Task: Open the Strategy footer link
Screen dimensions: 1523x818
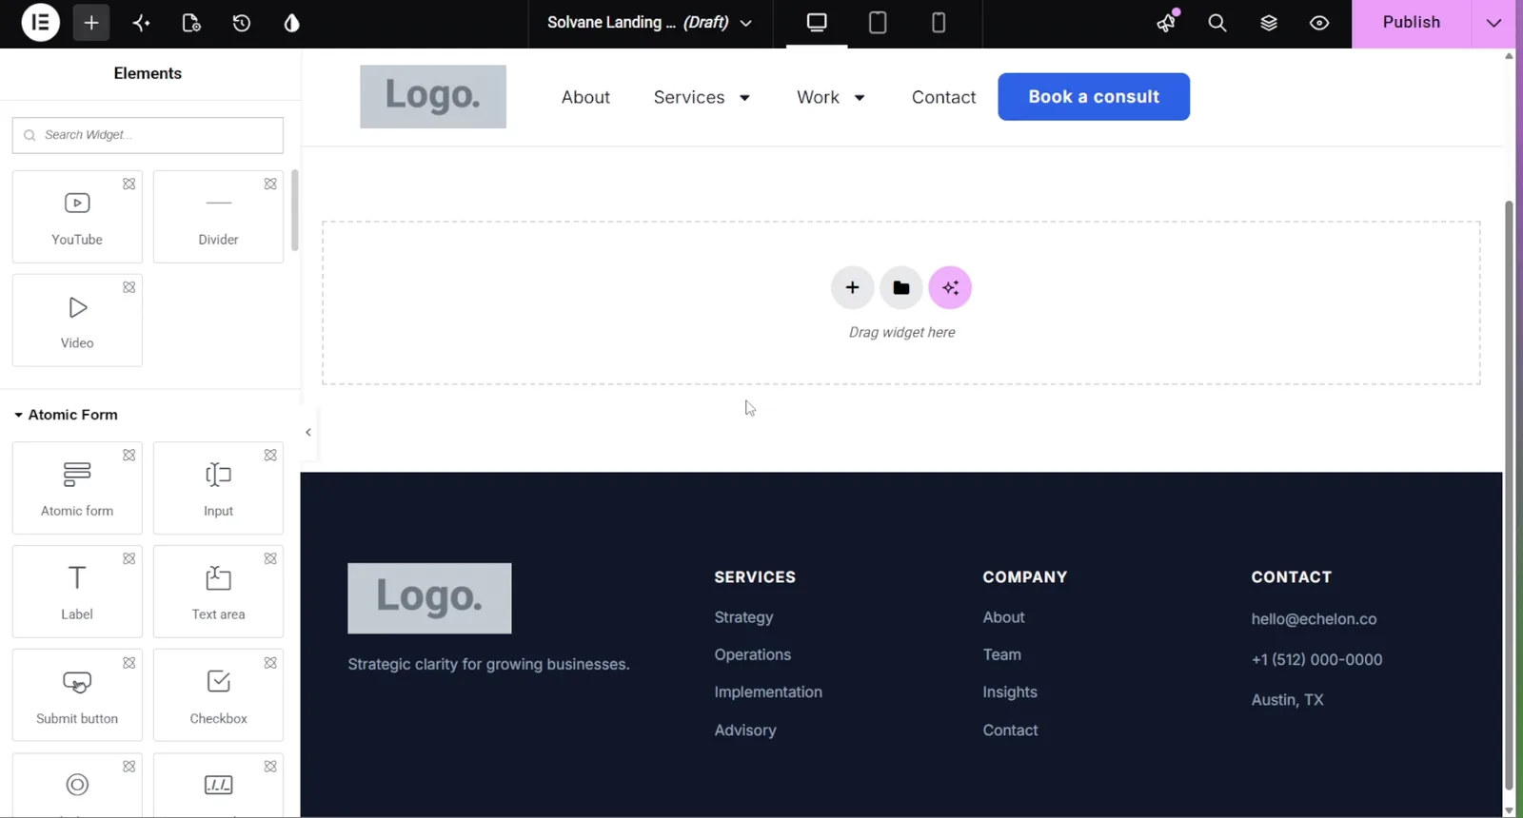Action: (743, 617)
